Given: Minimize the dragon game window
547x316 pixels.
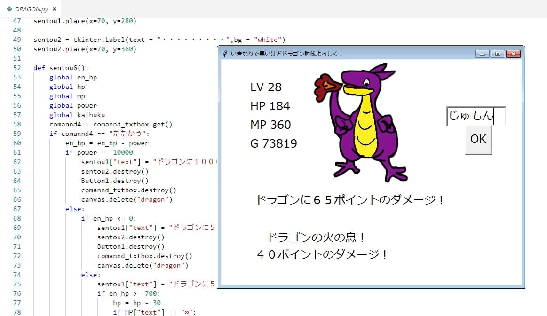Looking at the screenshot, I should (482, 54).
